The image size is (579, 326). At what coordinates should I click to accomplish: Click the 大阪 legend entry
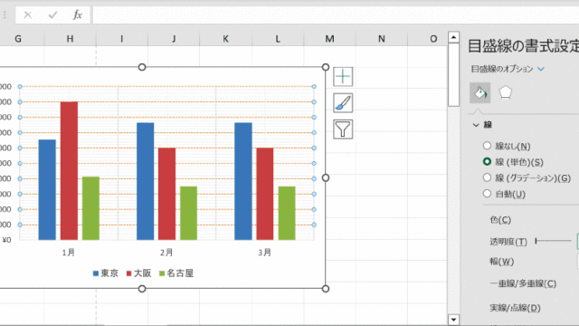(138, 273)
